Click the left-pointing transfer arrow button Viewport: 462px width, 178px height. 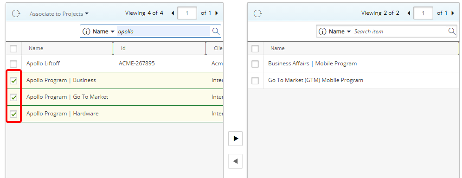coord(236,161)
